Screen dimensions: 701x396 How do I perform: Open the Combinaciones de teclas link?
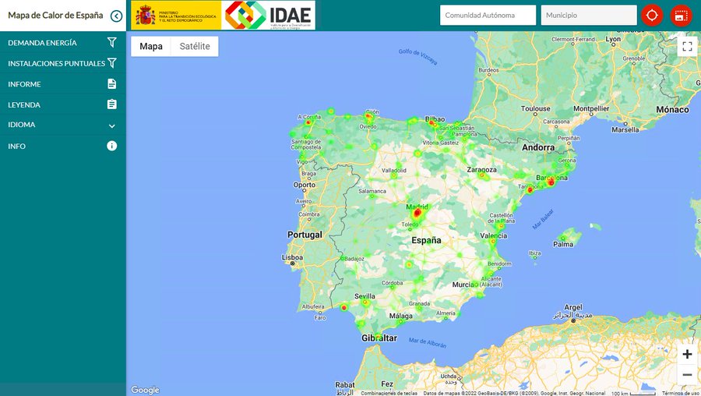pos(389,394)
